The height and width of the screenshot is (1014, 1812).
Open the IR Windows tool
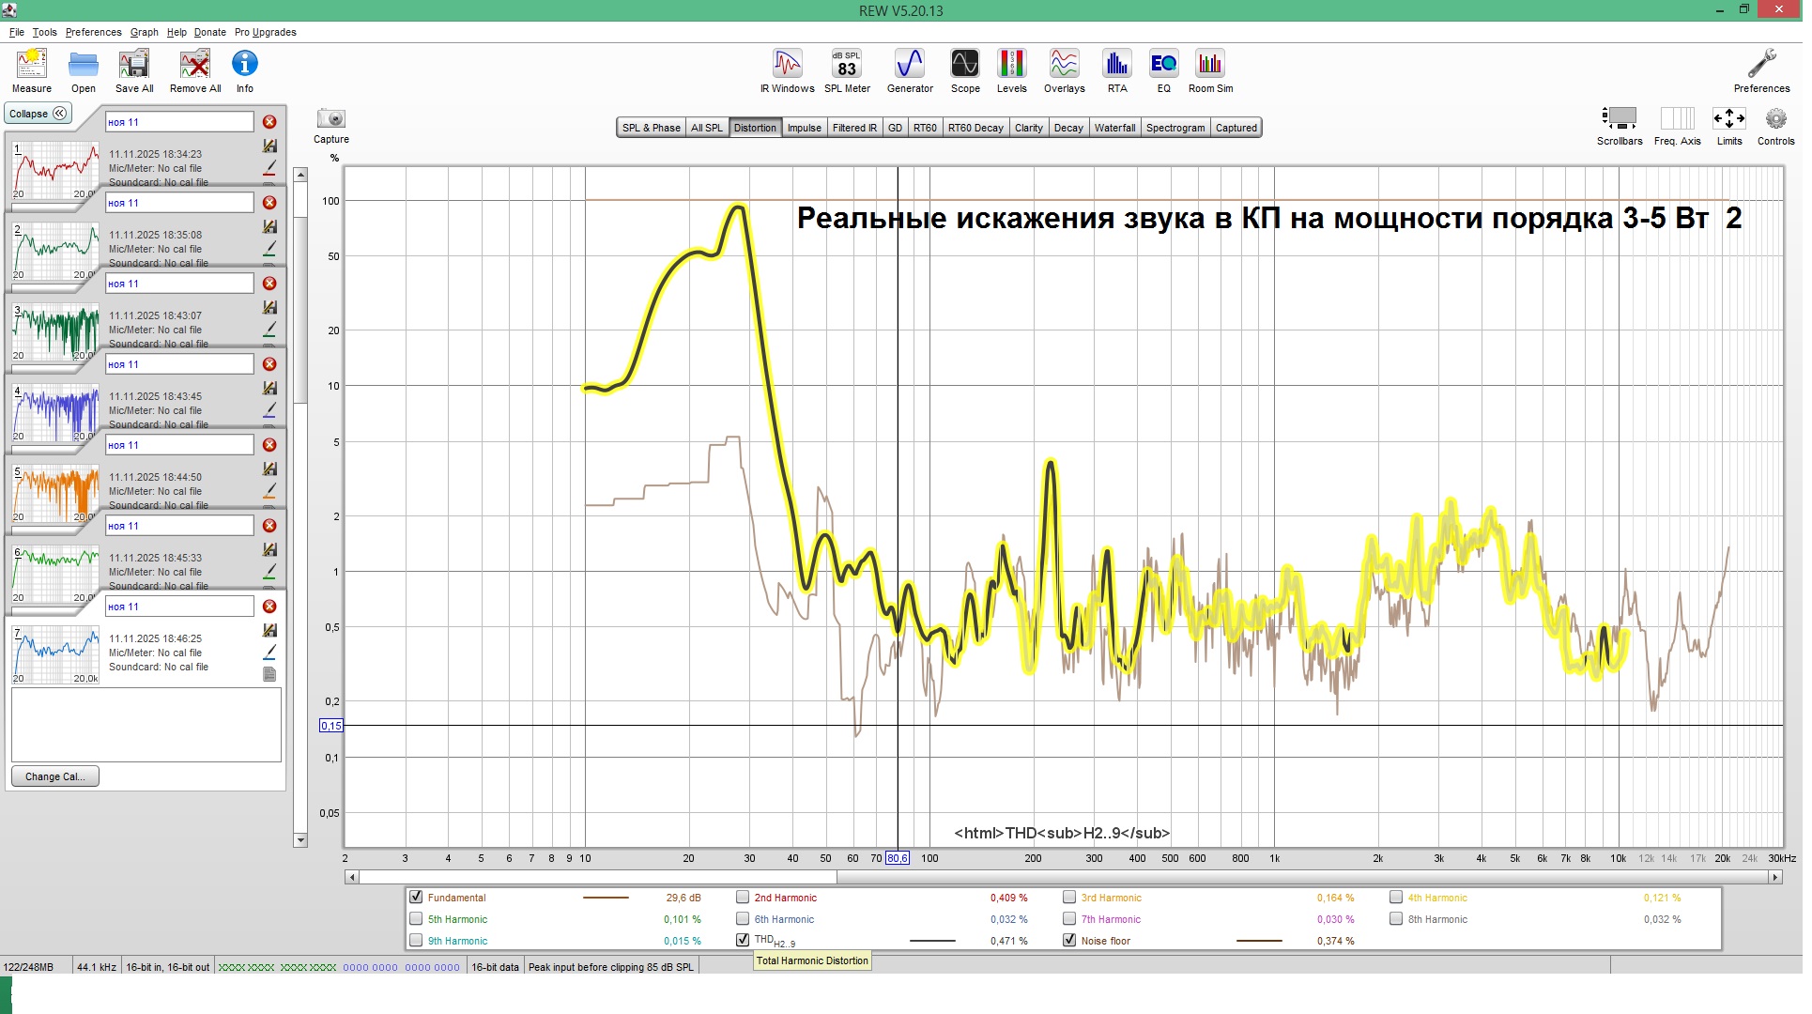click(x=787, y=65)
